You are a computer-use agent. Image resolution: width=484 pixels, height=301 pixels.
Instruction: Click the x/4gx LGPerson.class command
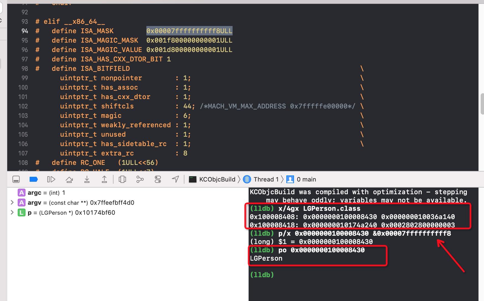click(320, 209)
